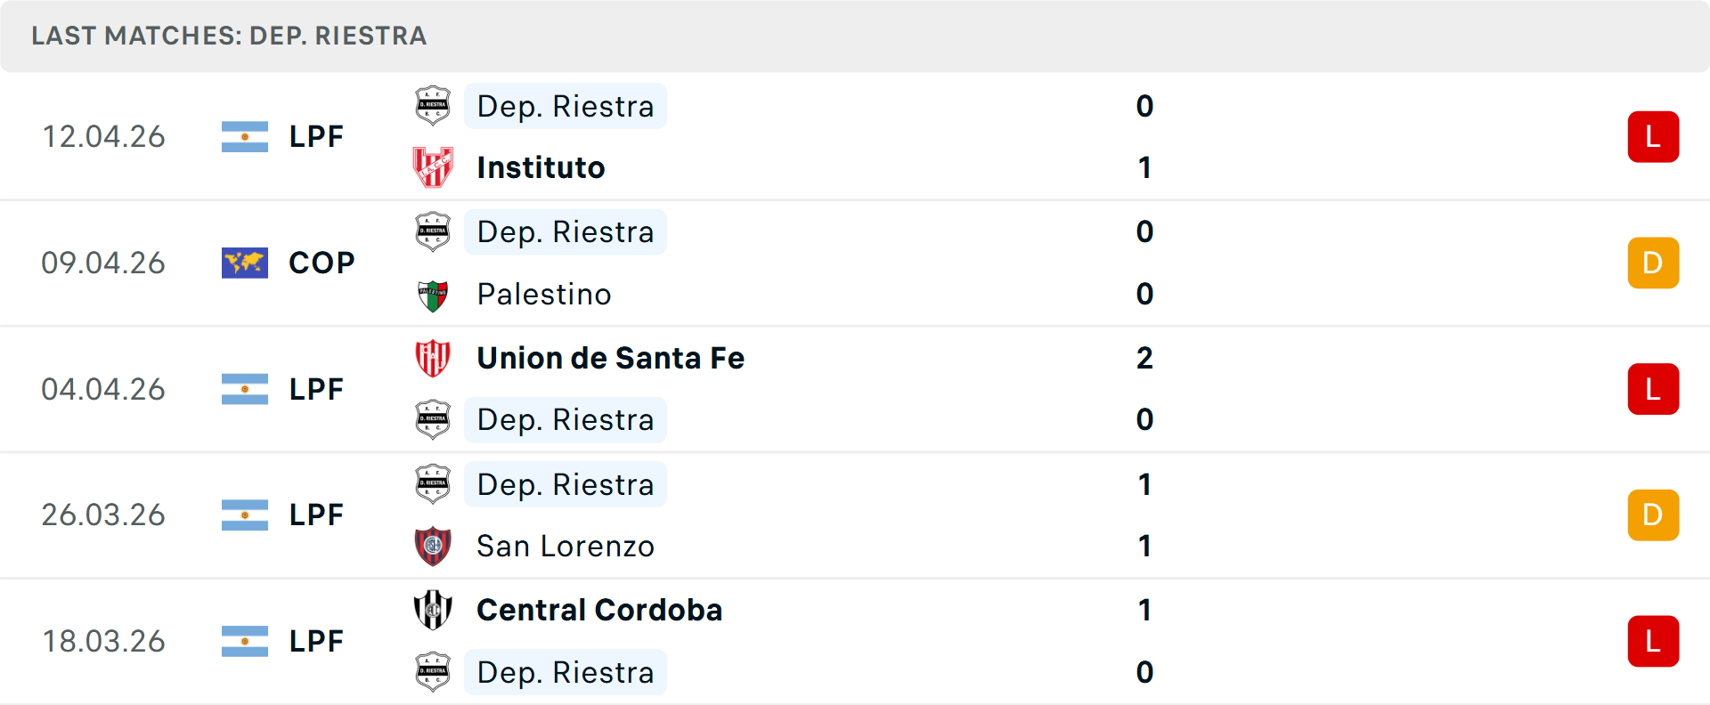Expand the 09.04.26 Copa match entry
The height and width of the screenshot is (705, 1710).
coord(855,263)
